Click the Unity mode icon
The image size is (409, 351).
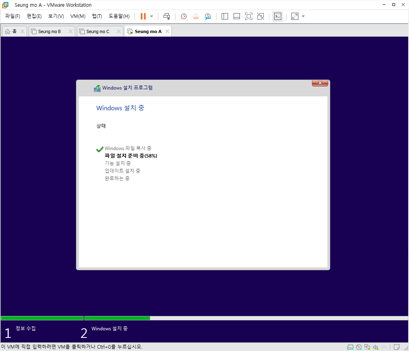261,16
